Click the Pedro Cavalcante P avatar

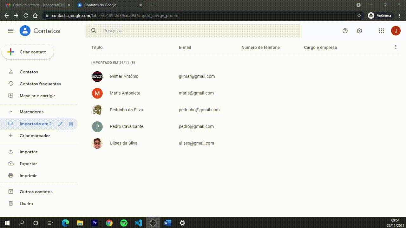[x=97, y=126]
